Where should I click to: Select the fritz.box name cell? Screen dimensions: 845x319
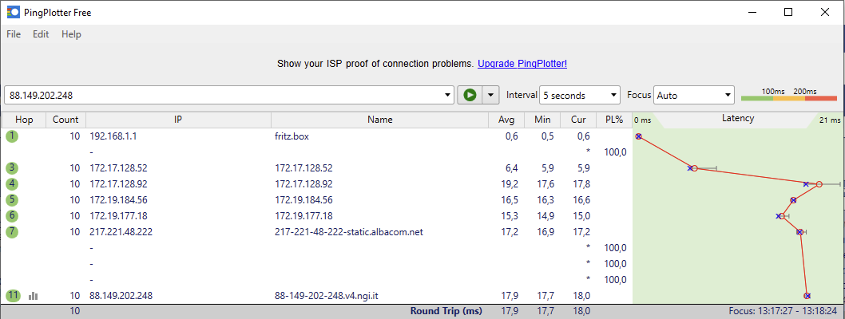[x=292, y=136]
